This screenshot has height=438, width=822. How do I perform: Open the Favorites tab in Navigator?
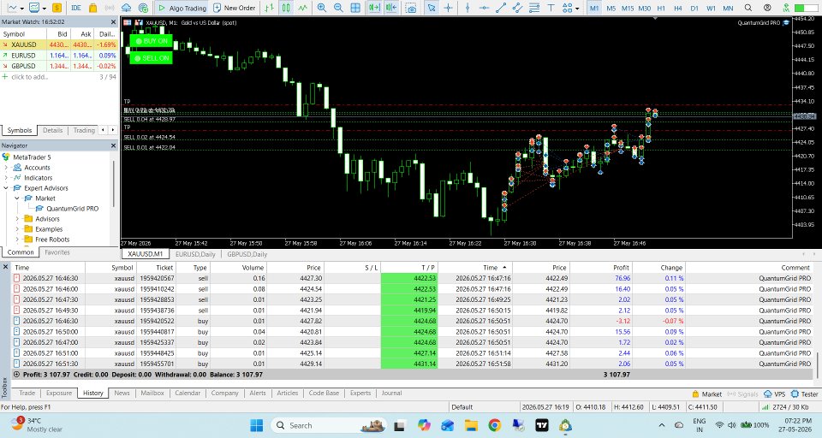point(57,252)
